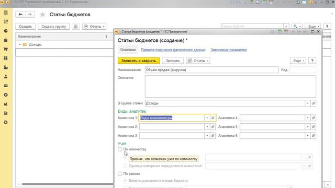Go back using the left arrow
The width and height of the screenshot is (335, 188).
(x=20, y=14)
